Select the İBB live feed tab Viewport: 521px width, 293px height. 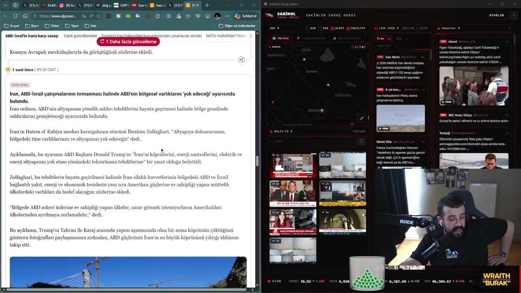(x=398, y=39)
